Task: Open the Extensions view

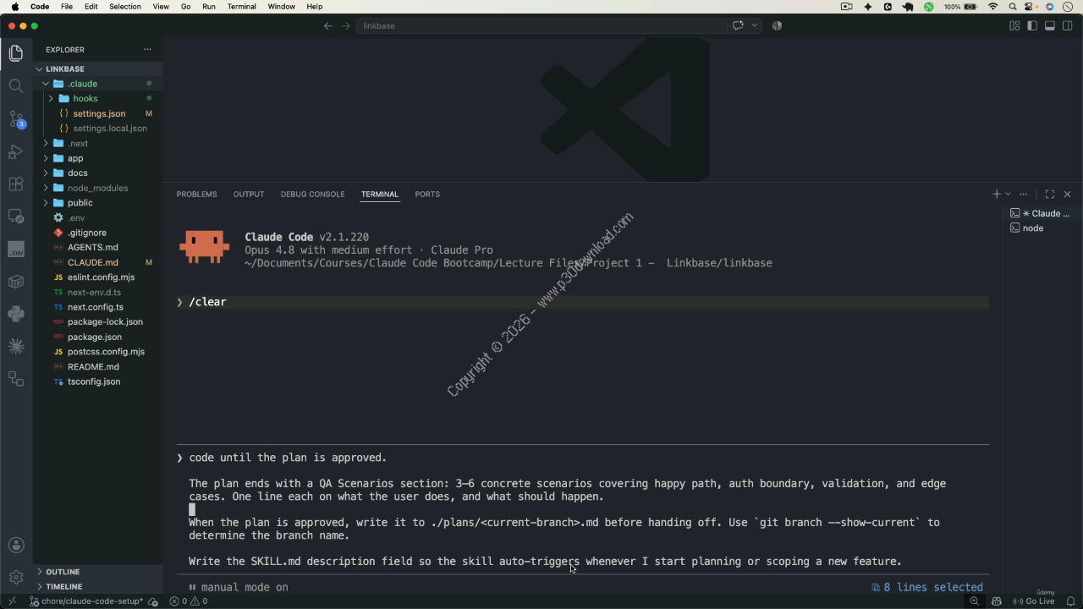Action: [16, 184]
